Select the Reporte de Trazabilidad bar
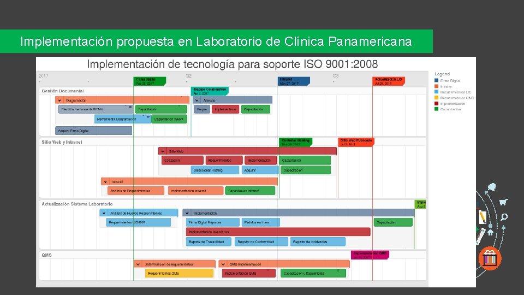 coord(209,241)
